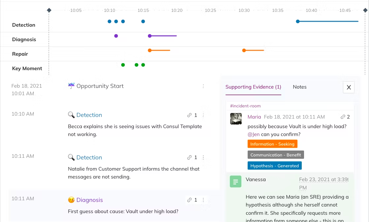Click link icon on Becca Detection event
369x222 pixels.
(189, 115)
